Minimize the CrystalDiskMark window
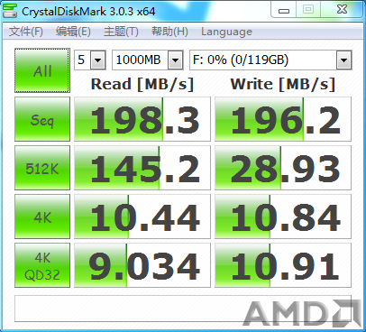The height and width of the screenshot is (332, 366). tap(284, 10)
